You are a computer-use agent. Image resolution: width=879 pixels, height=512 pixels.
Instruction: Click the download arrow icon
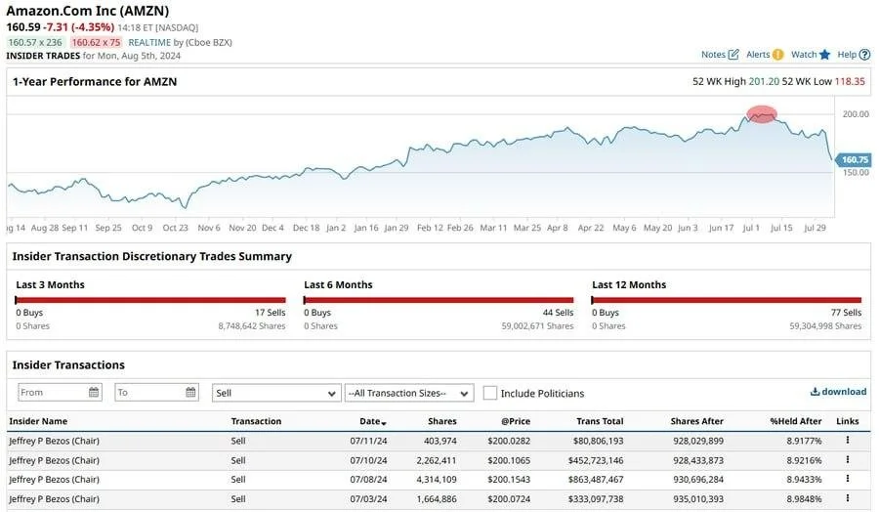815,392
